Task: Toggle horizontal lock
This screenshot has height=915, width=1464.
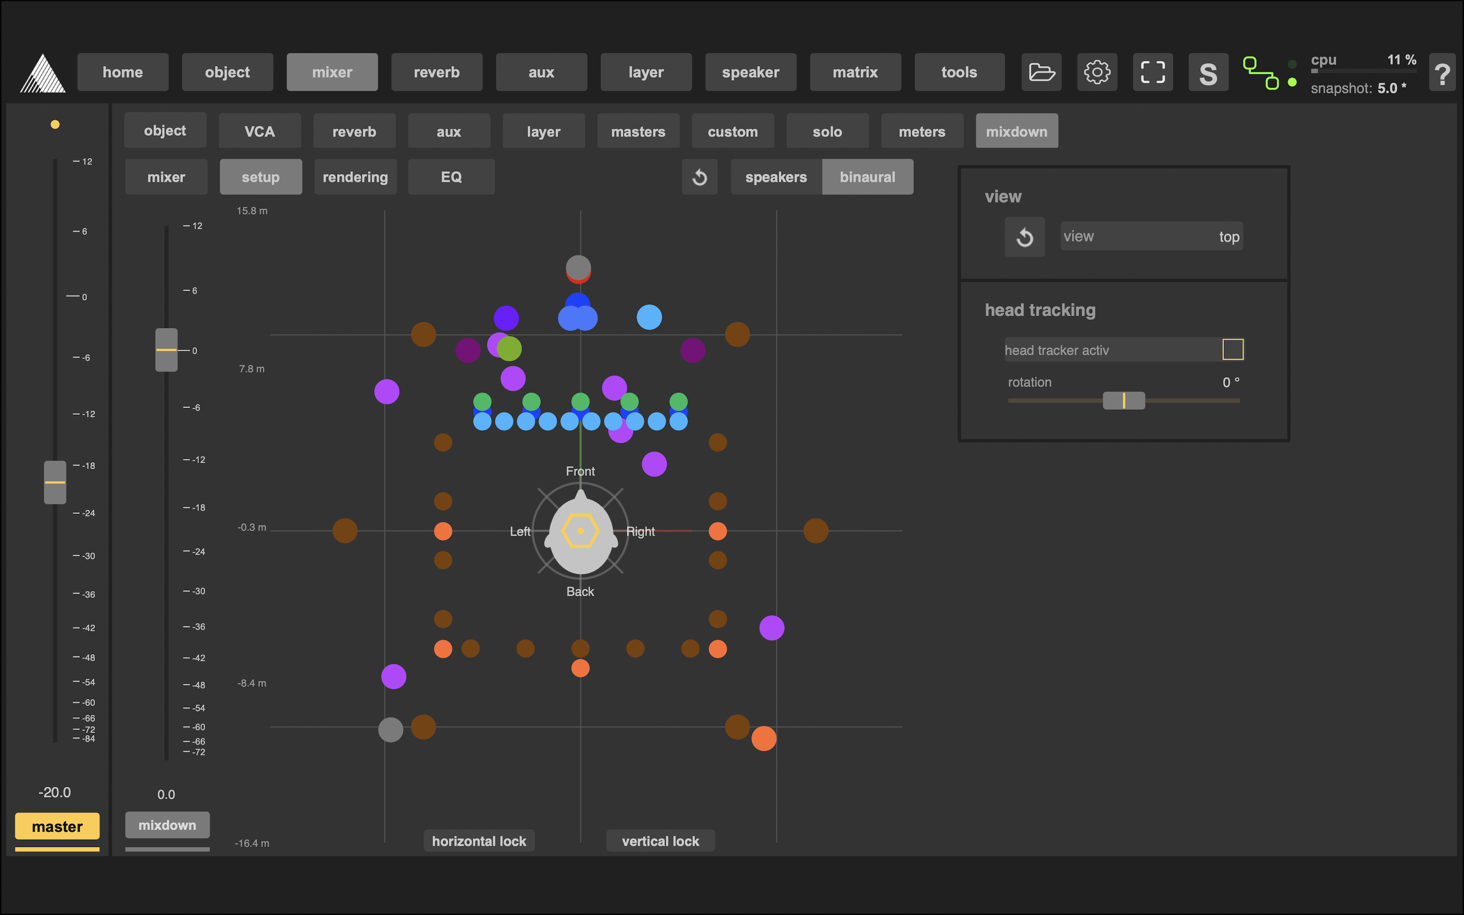Action: pos(479,841)
